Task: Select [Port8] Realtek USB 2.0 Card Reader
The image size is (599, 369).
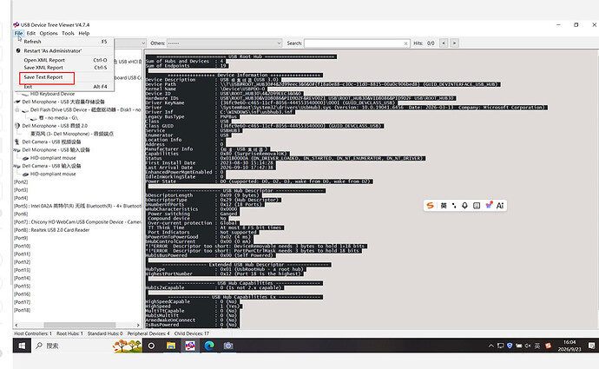Action: tap(51, 230)
